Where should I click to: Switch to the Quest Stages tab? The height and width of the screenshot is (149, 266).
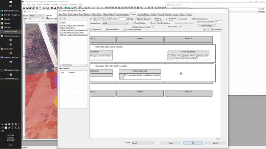click(x=72, y=14)
